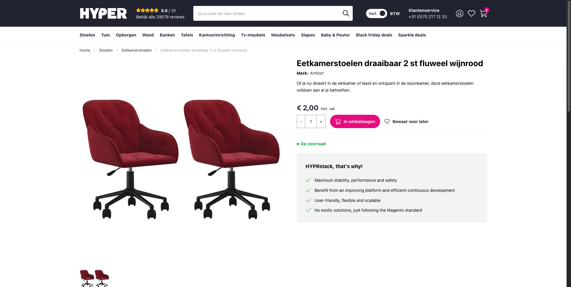571x287 pixels.
Task: Click the In winkelwagen button
Action: (355, 122)
